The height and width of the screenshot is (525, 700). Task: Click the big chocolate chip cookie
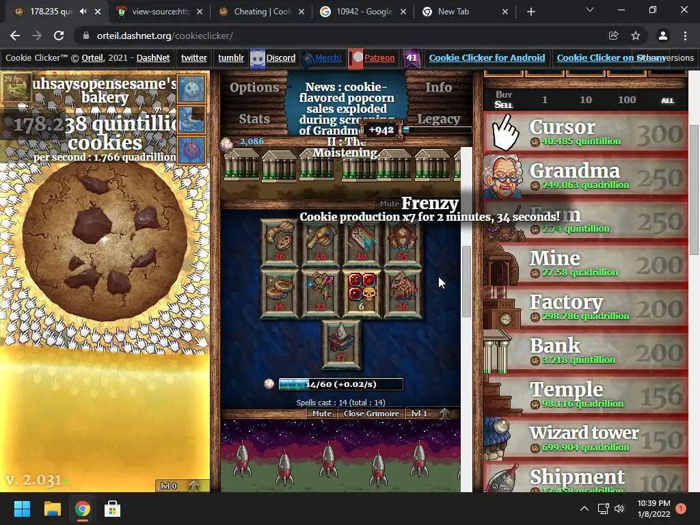pos(105,243)
